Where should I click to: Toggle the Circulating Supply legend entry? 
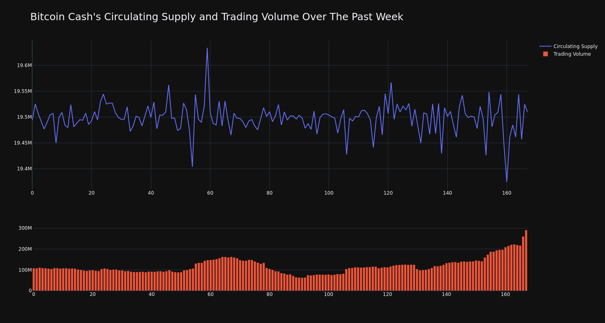(x=568, y=46)
